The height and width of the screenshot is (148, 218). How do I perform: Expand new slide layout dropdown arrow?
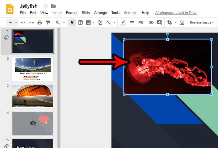(16, 22)
